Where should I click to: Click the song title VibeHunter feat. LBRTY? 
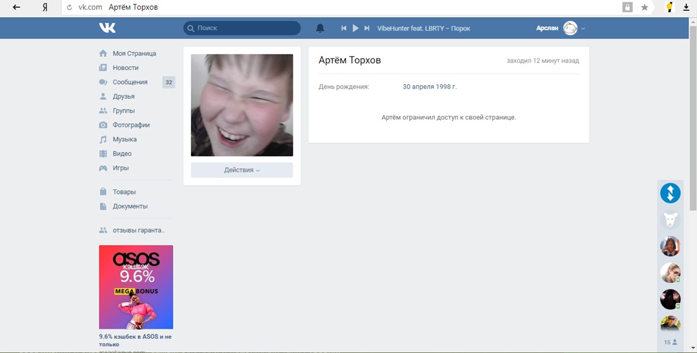(423, 28)
